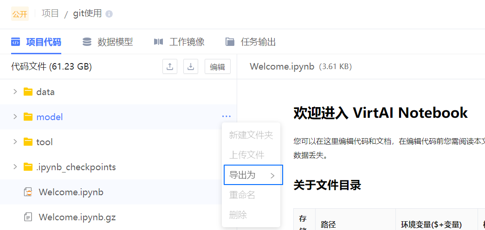The width and height of the screenshot is (485, 230).
Task: Go to 项目 breadcrumb link
Action: point(50,13)
